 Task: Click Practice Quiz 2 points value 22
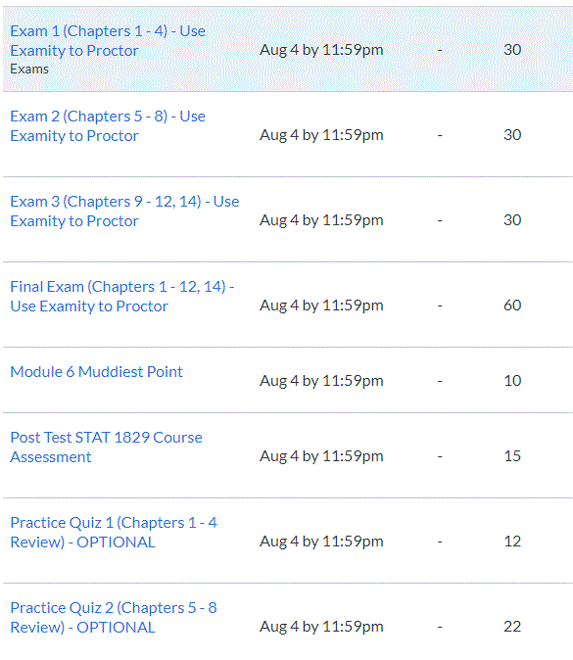pos(512,627)
